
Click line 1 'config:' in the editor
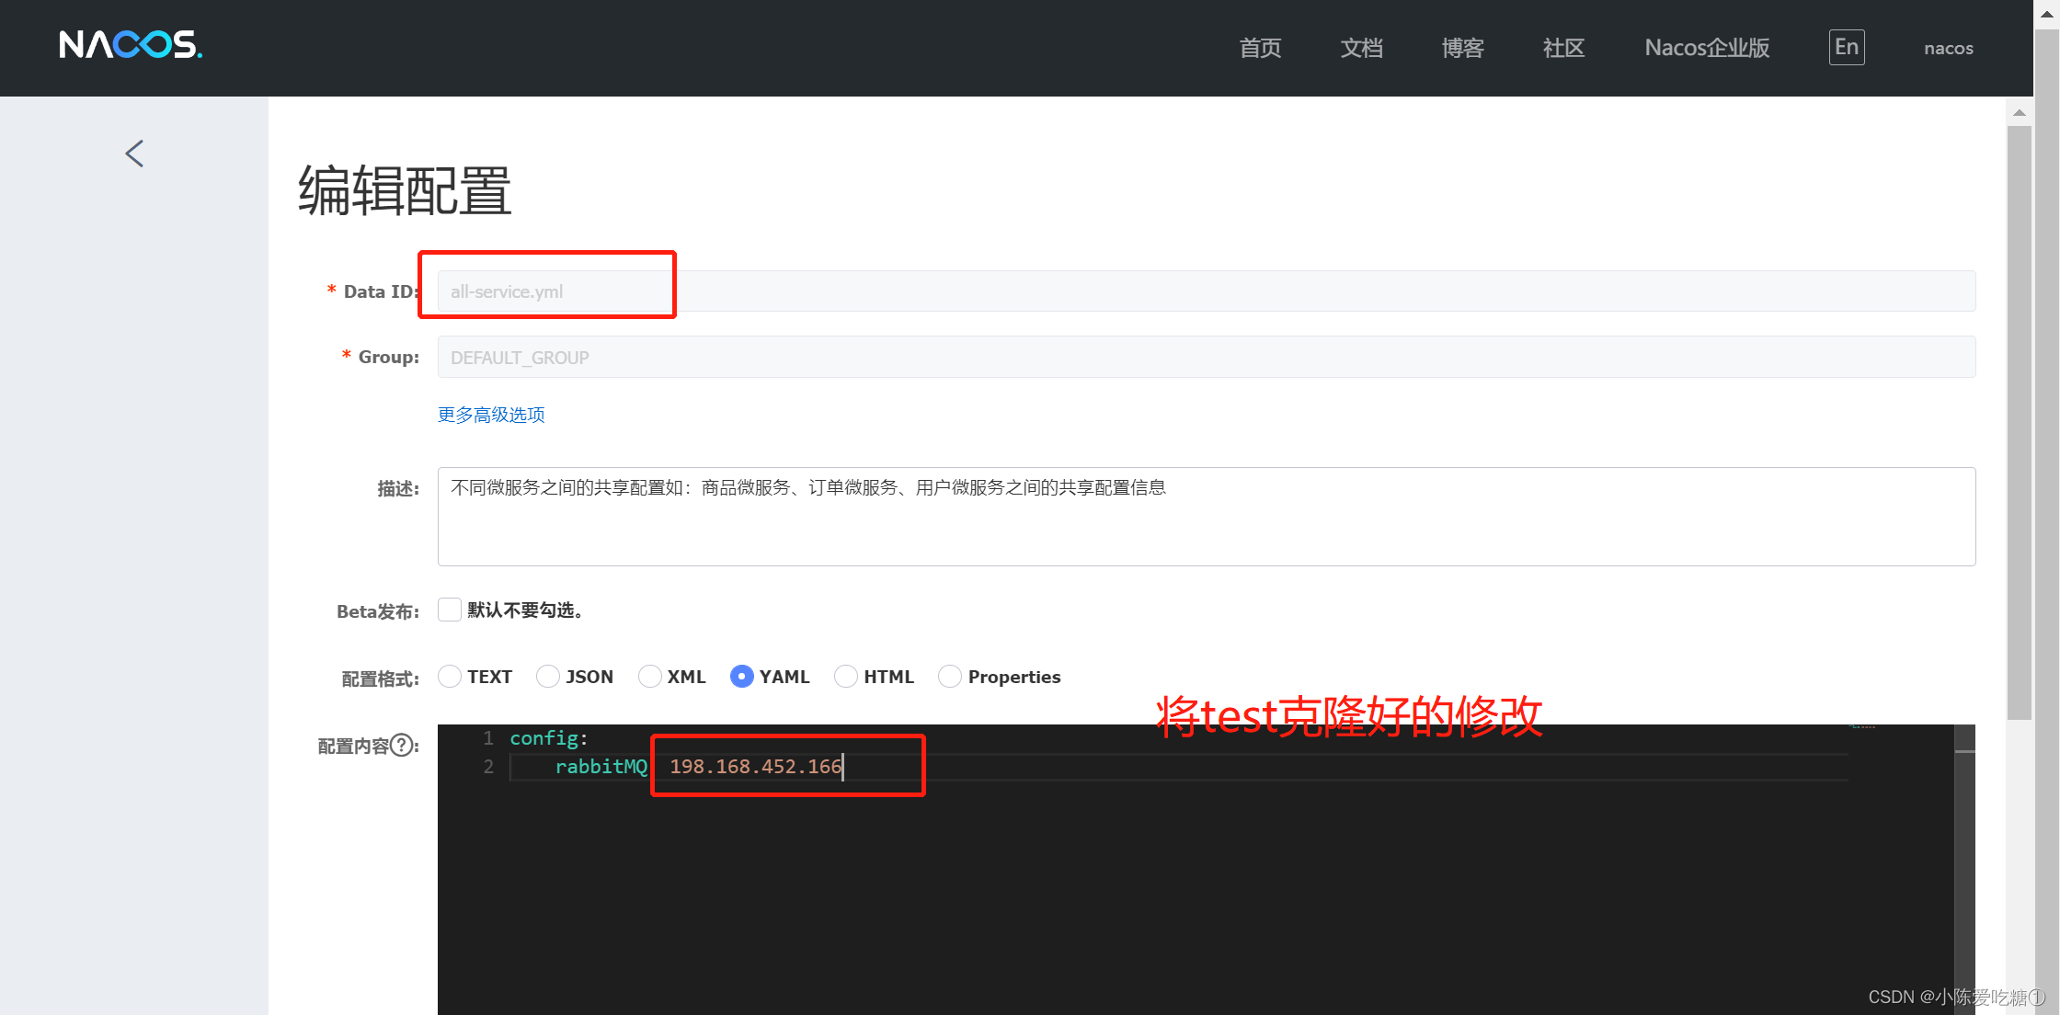click(x=549, y=738)
